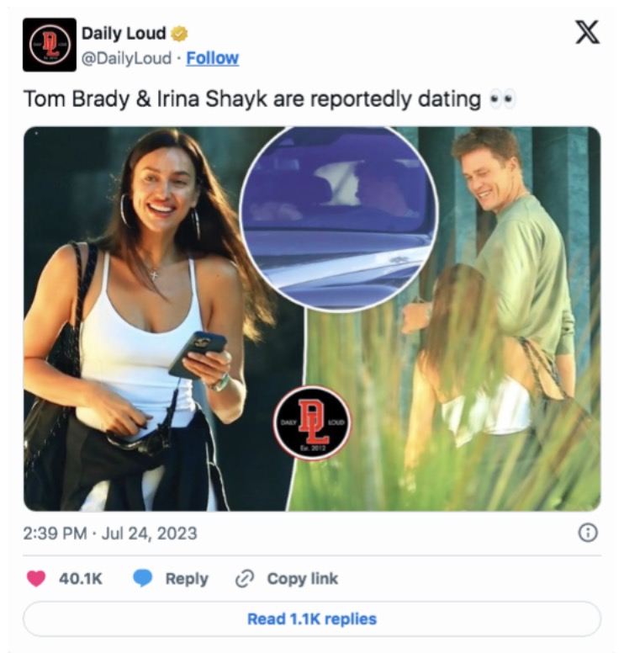Click the Reply text label
This screenshot has height=653, width=624.
[x=187, y=579]
